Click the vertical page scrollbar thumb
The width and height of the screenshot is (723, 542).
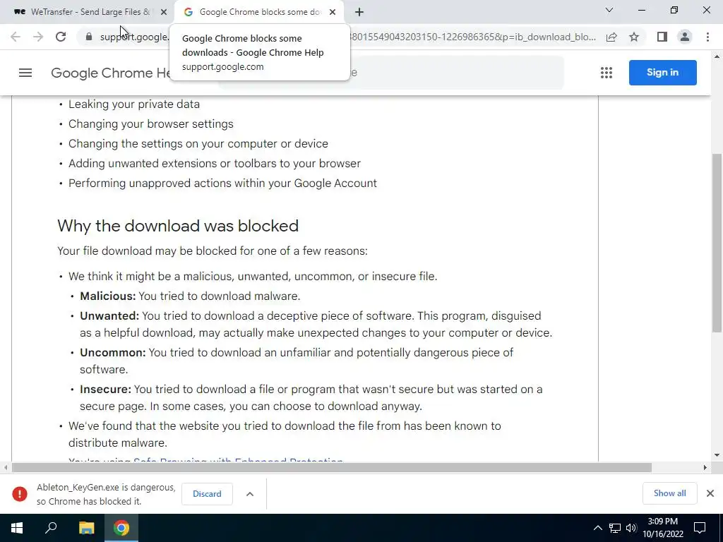[x=717, y=243]
